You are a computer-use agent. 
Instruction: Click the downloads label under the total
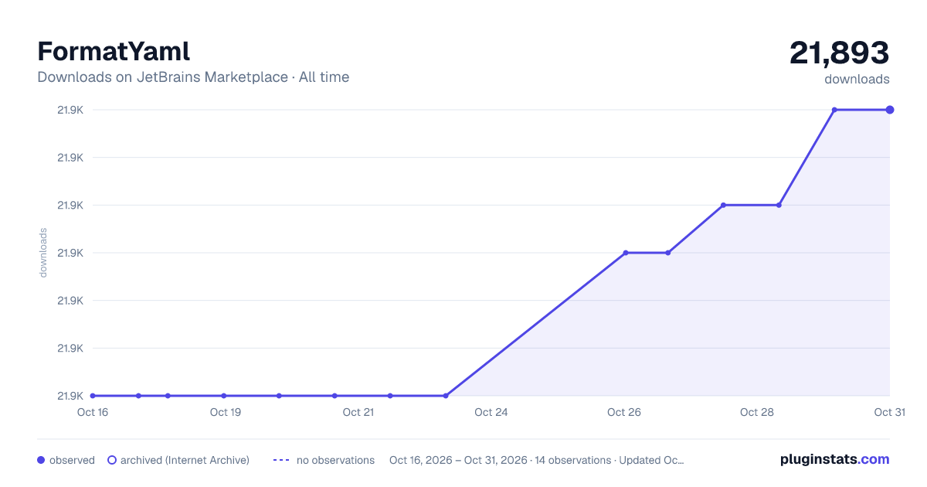pos(857,79)
